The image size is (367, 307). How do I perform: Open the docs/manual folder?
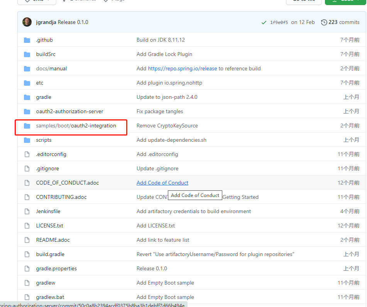[x=51, y=69]
